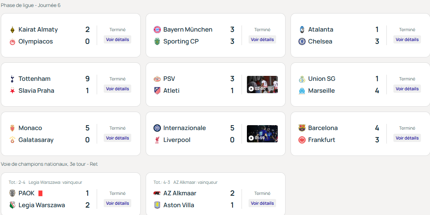
Task: Click the Barcelona club crest
Action: pos(302,128)
